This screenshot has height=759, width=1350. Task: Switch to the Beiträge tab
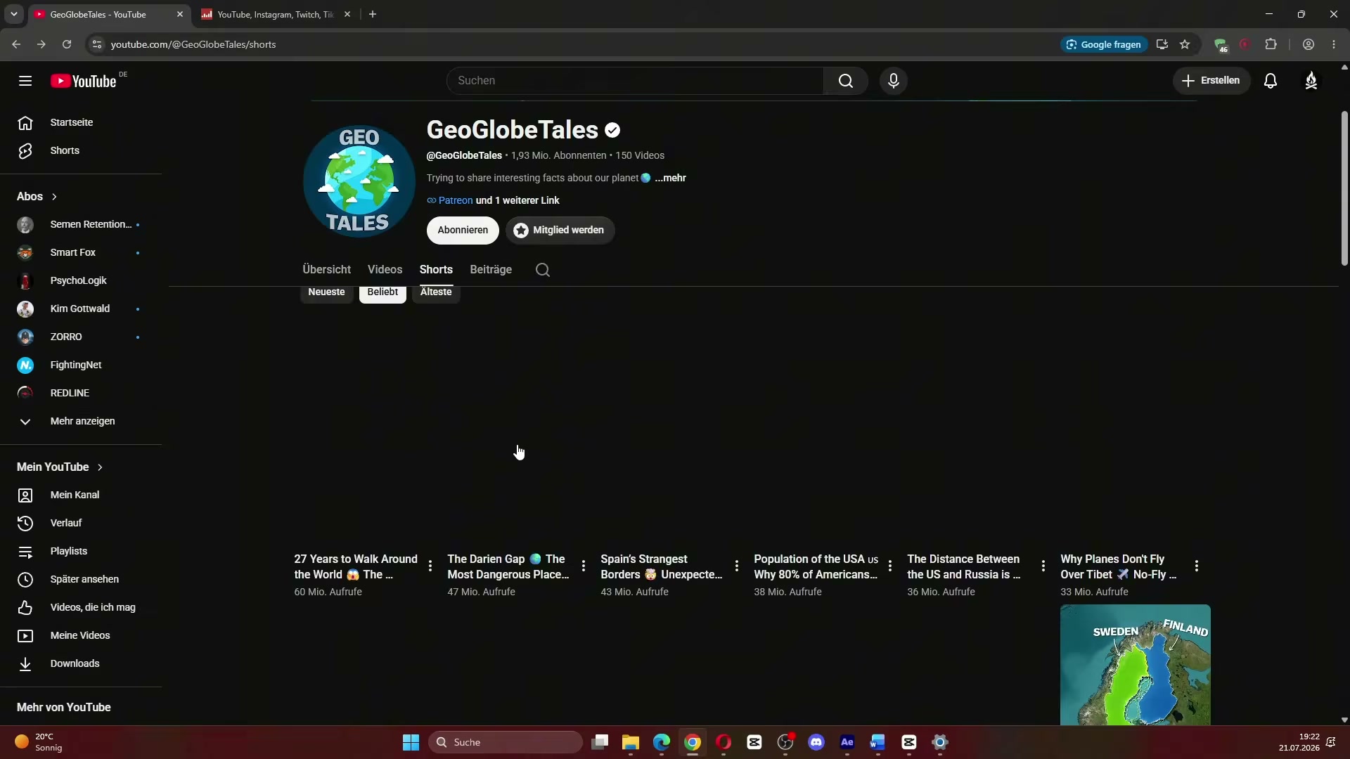[491, 270]
